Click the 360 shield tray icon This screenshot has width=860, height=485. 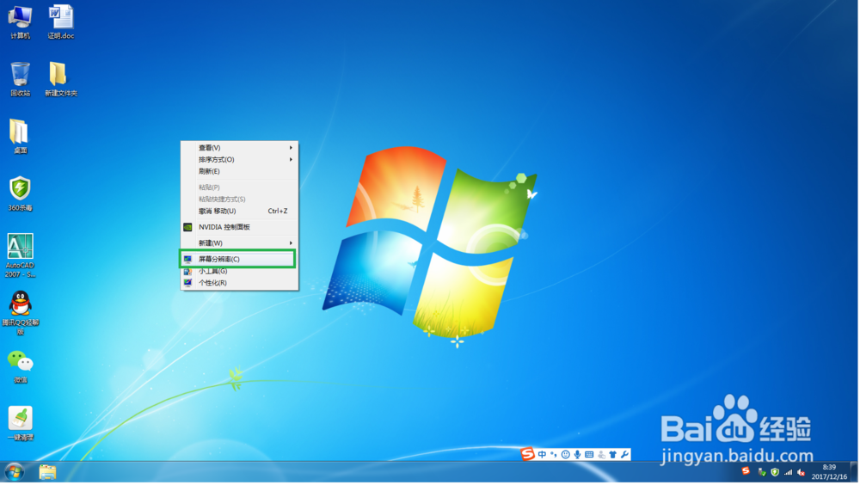coord(775,472)
